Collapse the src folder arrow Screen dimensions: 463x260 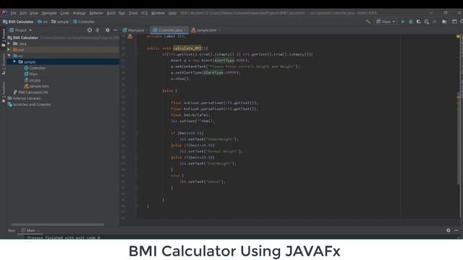(x=9, y=56)
